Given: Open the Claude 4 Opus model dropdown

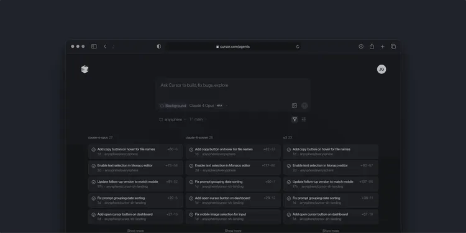Looking at the screenshot, I should [x=208, y=106].
